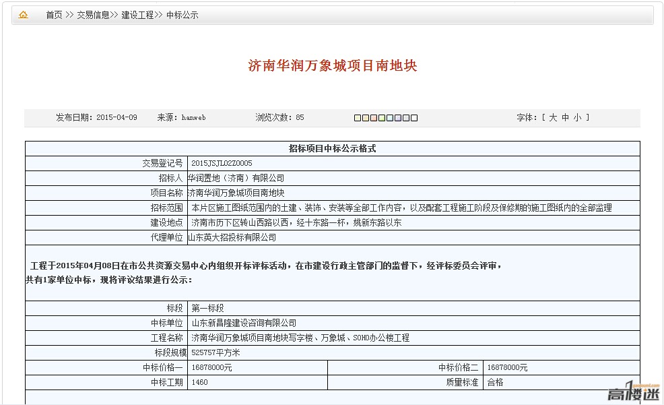The image size is (664, 405).
Task: Pick the pink background color swatch
Action: click(374, 118)
